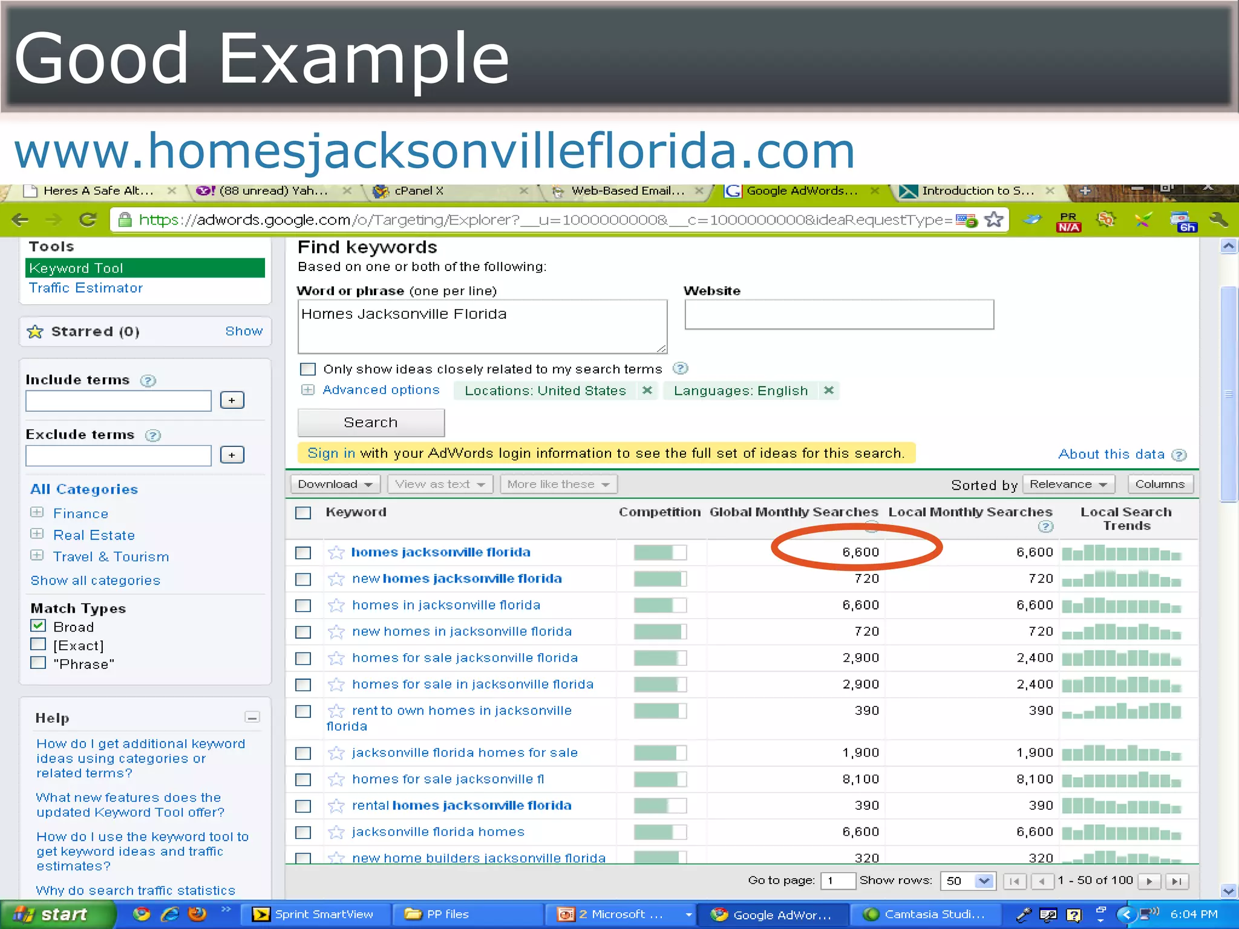This screenshot has width=1239, height=929.
Task: Uncheck the Broad match type
Action: pyautogui.click(x=38, y=626)
